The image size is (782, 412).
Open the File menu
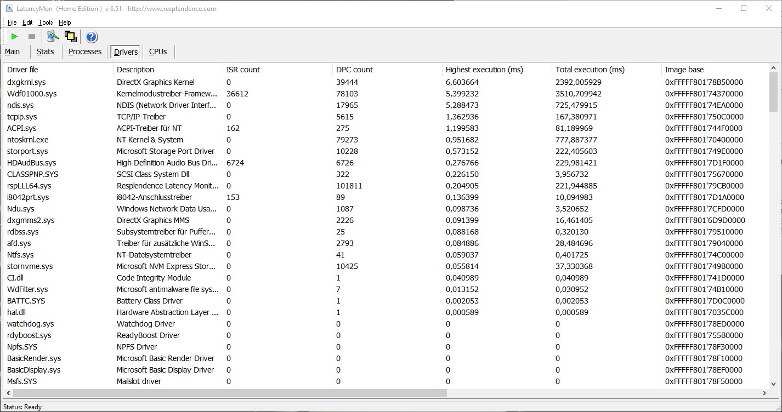[x=12, y=22]
